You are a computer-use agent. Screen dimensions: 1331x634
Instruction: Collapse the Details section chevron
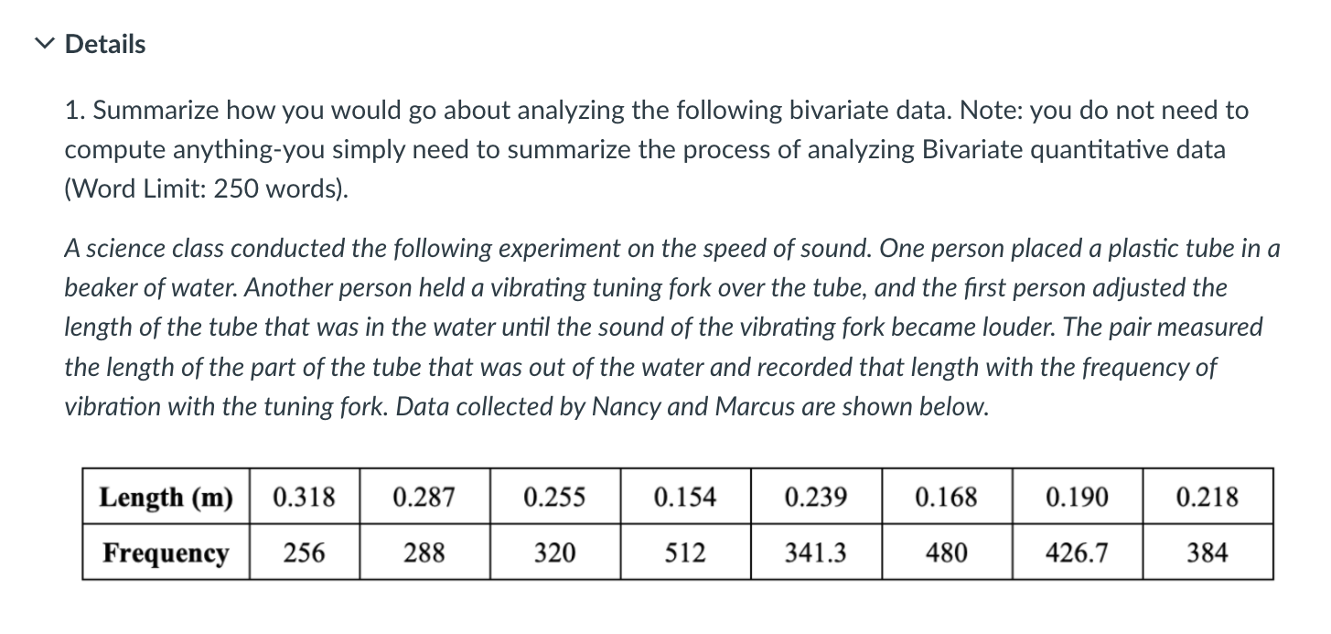[40, 43]
